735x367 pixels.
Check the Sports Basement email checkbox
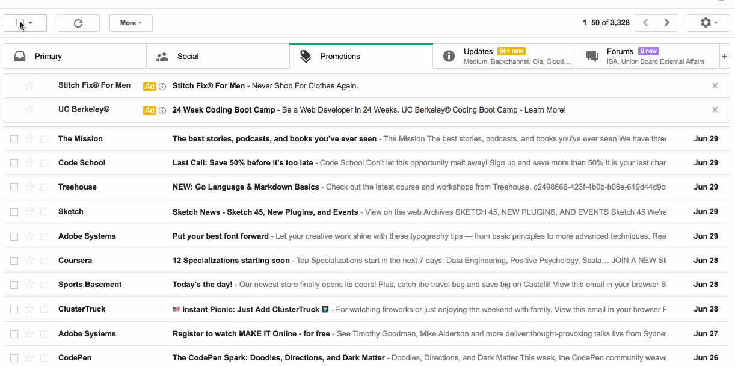point(14,285)
